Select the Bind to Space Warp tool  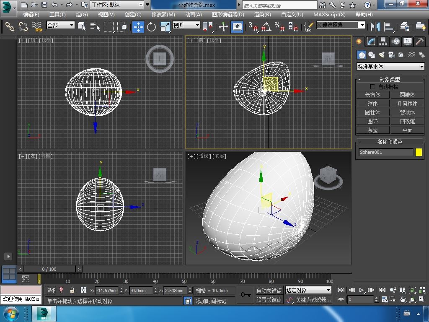tap(37, 26)
